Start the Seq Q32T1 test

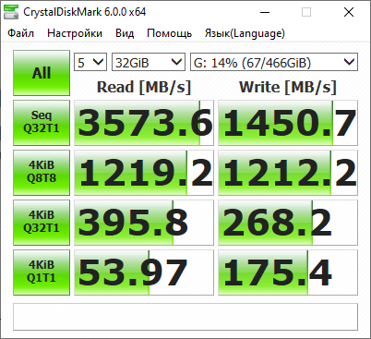pyautogui.click(x=42, y=123)
